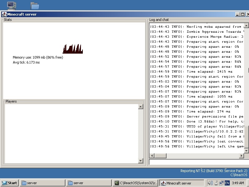Click the server command input field
This screenshot has height=187, width=249.
click(199, 162)
